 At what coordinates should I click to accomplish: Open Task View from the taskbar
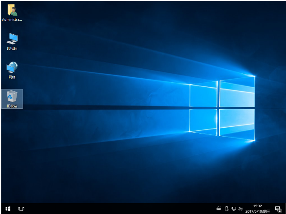tap(21, 209)
